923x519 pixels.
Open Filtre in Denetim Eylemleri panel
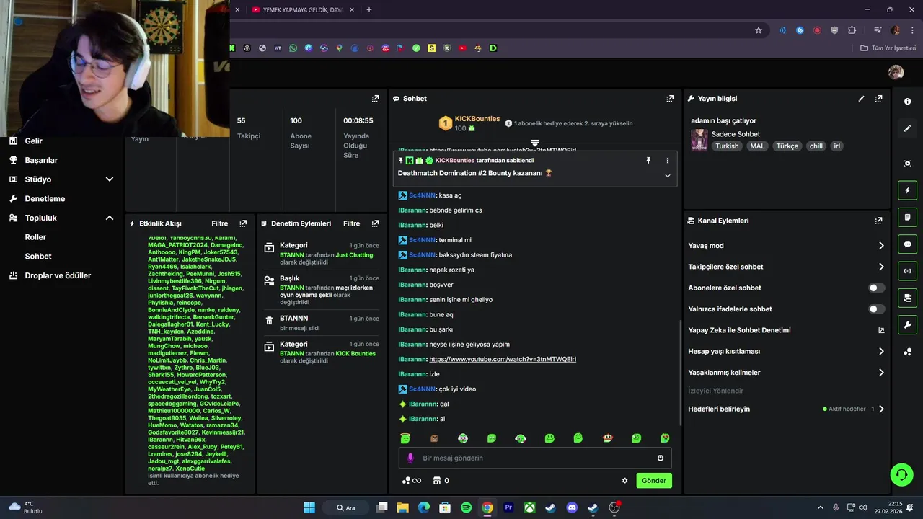[351, 223]
